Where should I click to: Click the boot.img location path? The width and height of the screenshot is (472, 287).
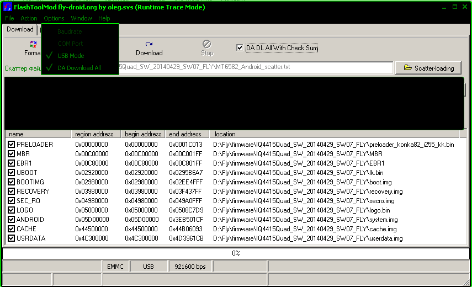(302, 182)
